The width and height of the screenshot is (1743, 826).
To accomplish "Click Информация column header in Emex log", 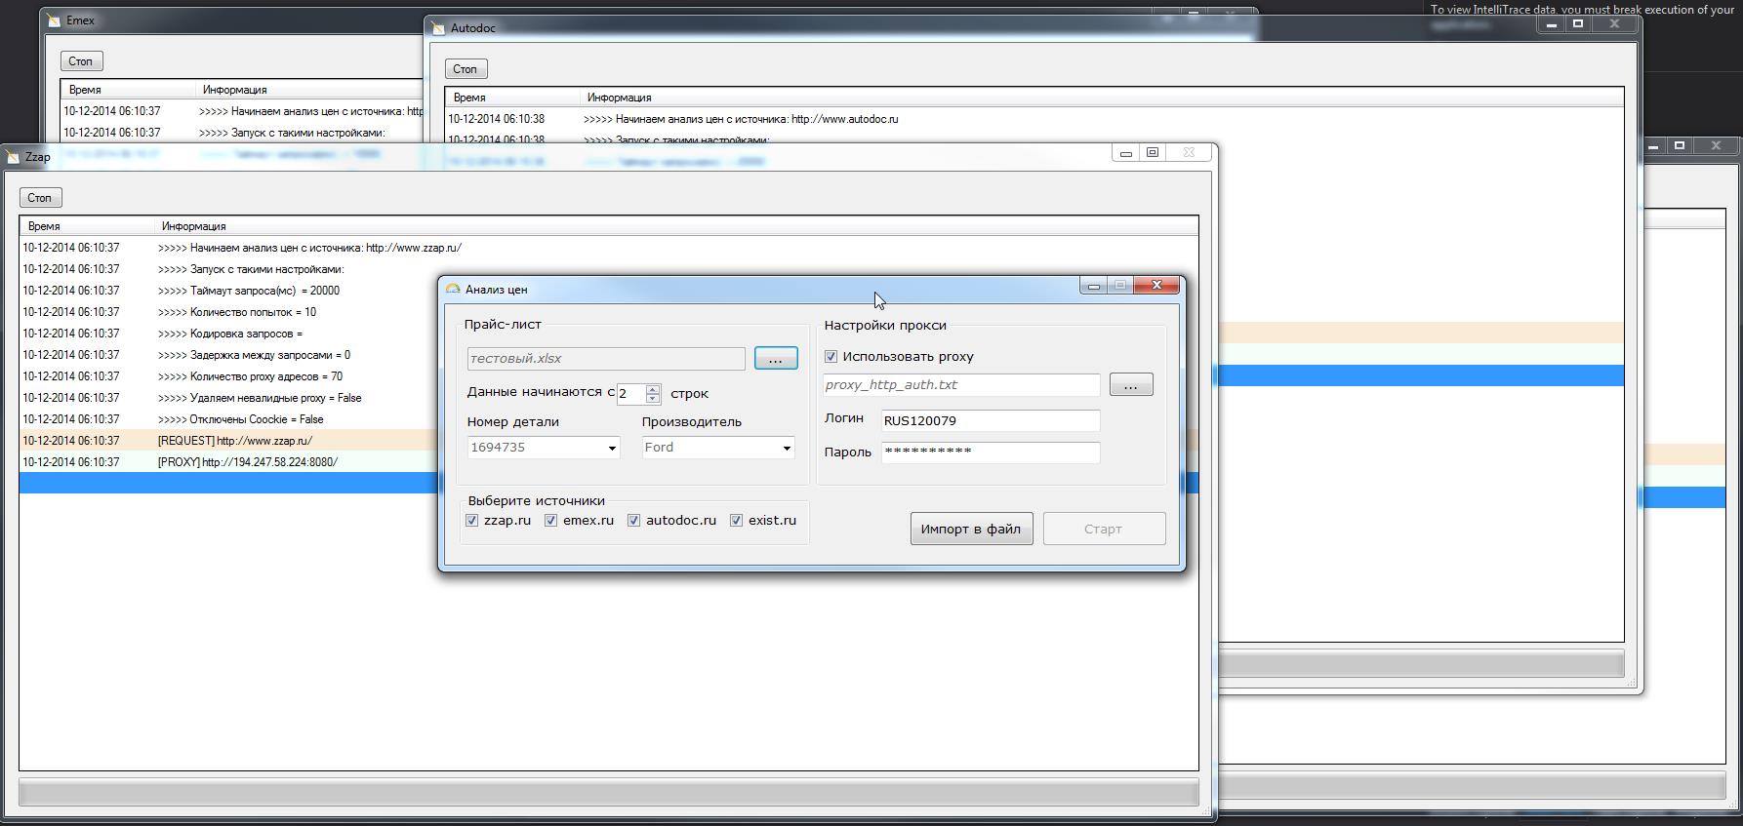I will tap(310, 90).
